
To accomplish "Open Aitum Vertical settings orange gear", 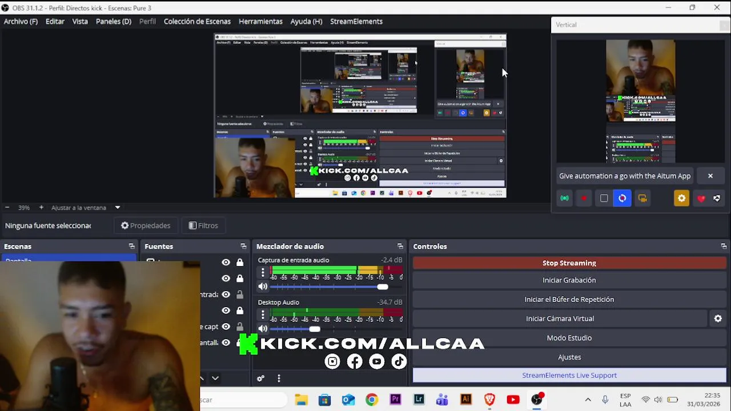I will pyautogui.click(x=681, y=198).
